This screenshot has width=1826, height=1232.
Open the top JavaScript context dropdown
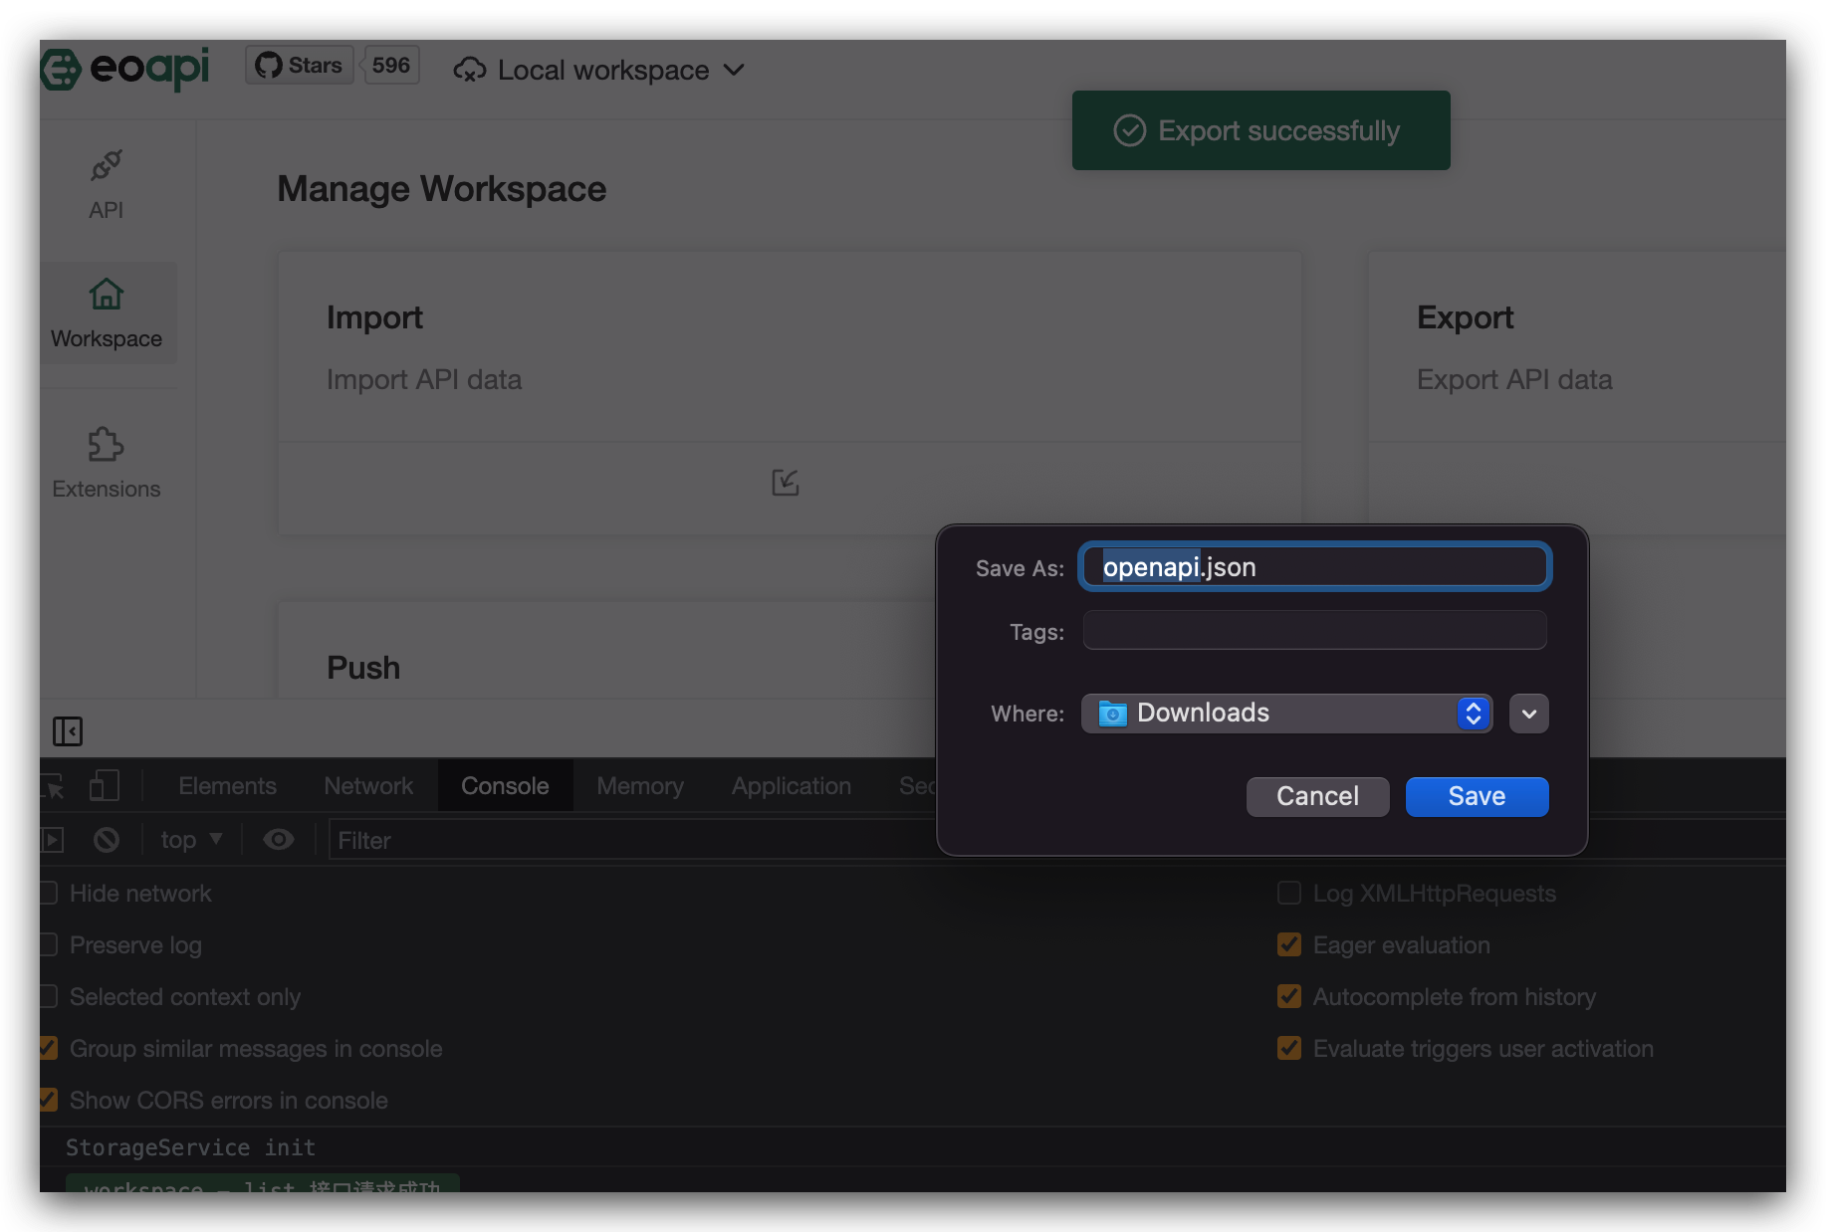(x=191, y=840)
